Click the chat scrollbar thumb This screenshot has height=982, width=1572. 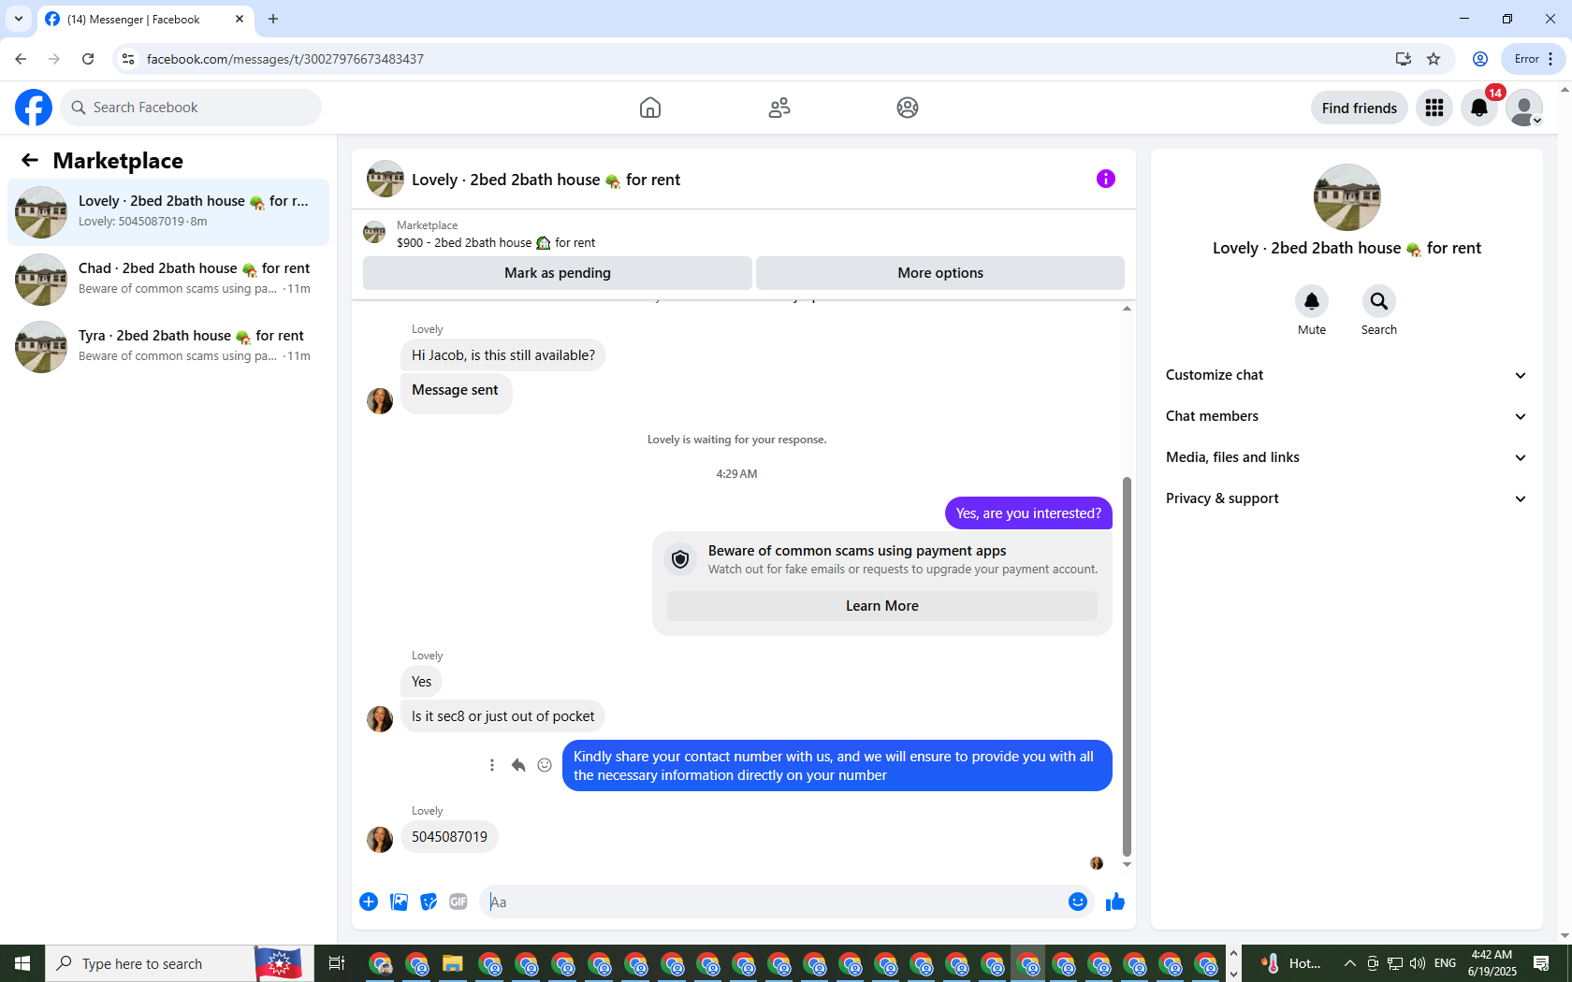click(1127, 666)
